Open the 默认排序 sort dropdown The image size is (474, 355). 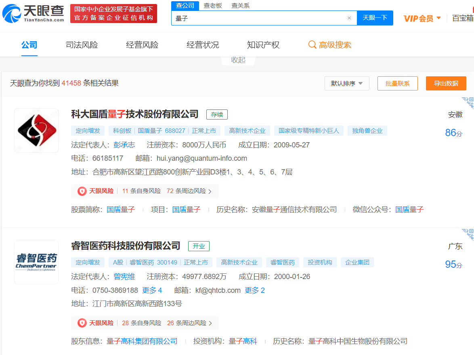pos(347,84)
